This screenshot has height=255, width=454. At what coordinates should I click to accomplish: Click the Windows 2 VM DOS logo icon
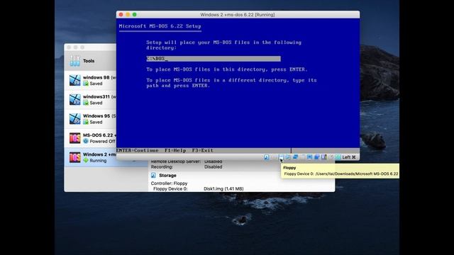pos(74,157)
